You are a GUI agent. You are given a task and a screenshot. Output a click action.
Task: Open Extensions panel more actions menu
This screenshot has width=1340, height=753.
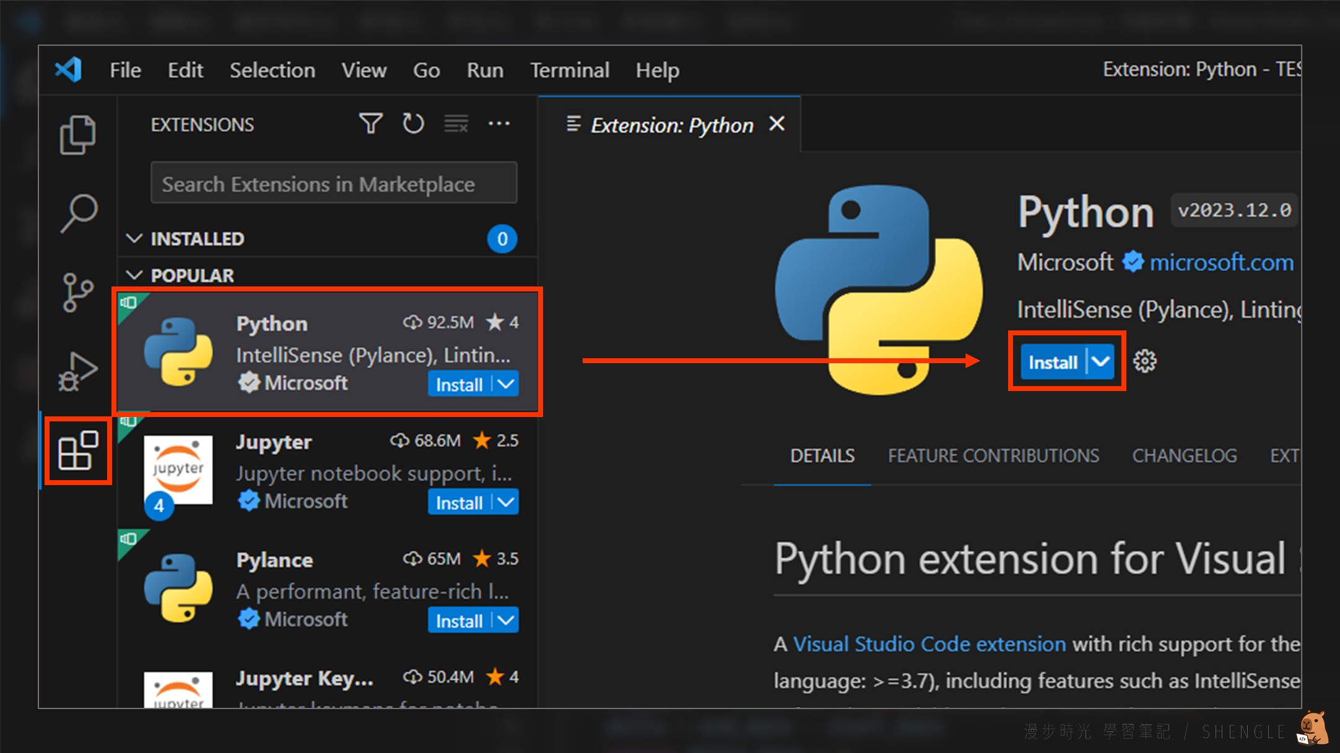click(x=499, y=124)
